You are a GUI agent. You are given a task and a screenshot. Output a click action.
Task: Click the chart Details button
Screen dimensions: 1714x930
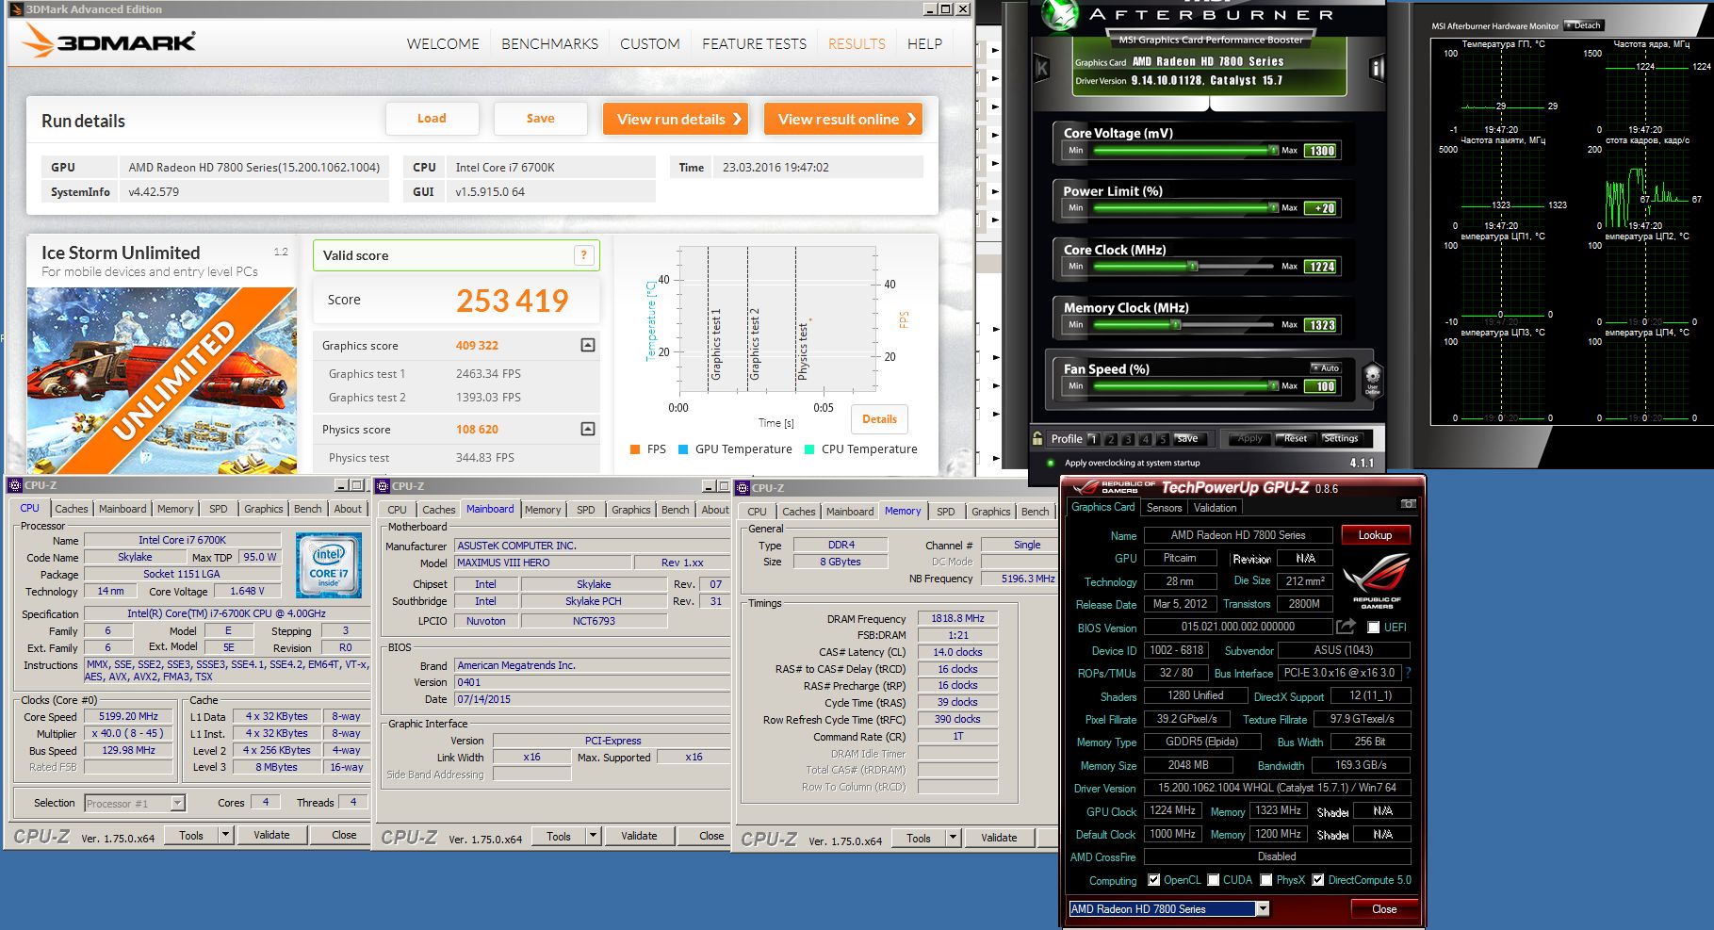879,419
